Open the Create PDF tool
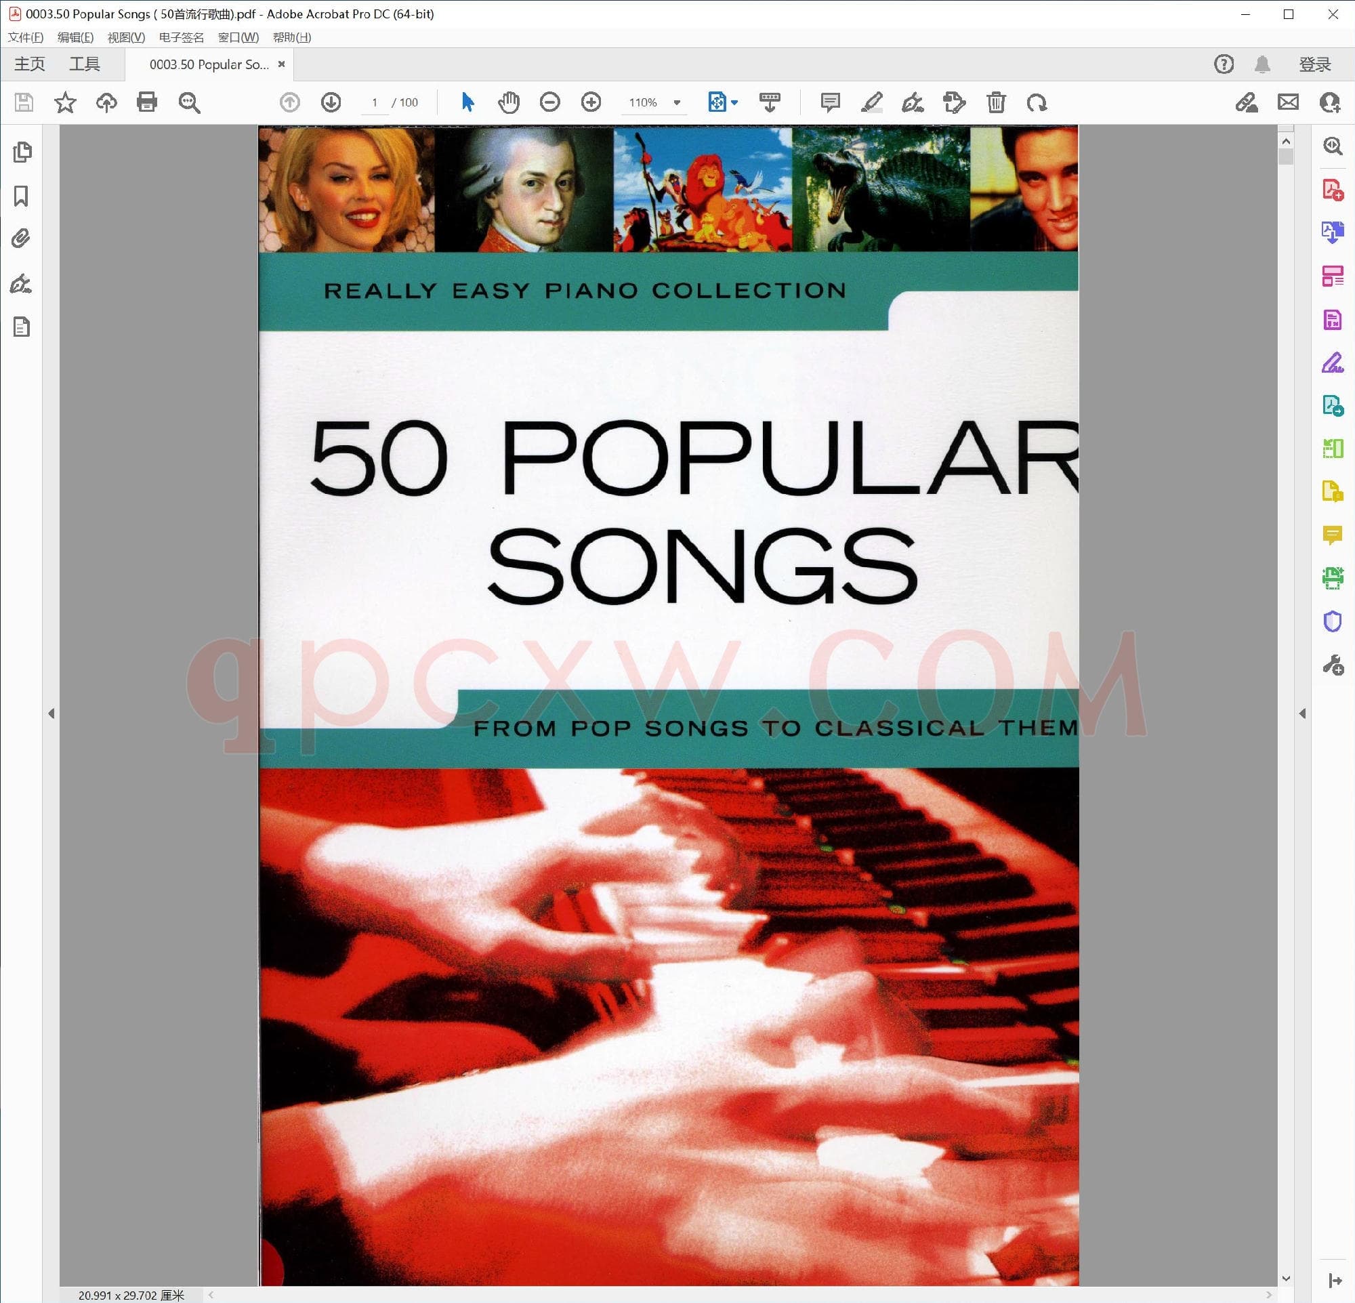This screenshot has width=1355, height=1303. [x=1331, y=190]
